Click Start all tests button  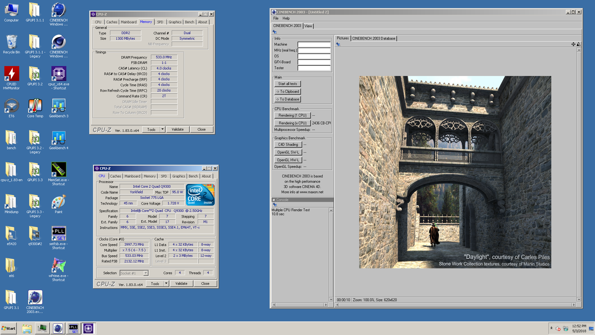[288, 84]
